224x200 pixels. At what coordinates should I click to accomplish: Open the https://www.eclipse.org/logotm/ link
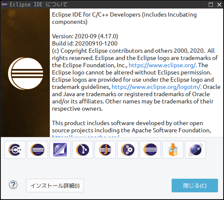(x=156, y=87)
